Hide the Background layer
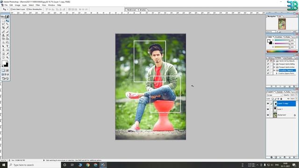Viewport: 299px width, 168px height. [268, 115]
